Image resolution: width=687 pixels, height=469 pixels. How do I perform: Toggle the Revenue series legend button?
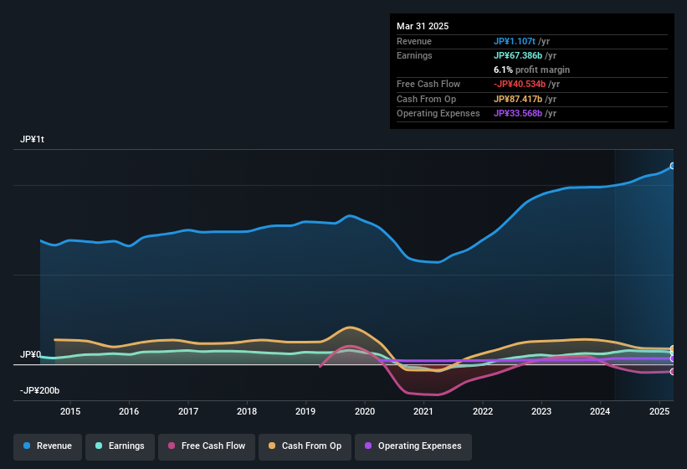[48, 446]
